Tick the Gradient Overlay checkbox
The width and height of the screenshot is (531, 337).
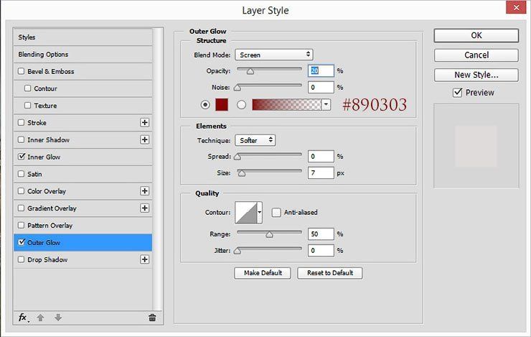[x=21, y=208]
